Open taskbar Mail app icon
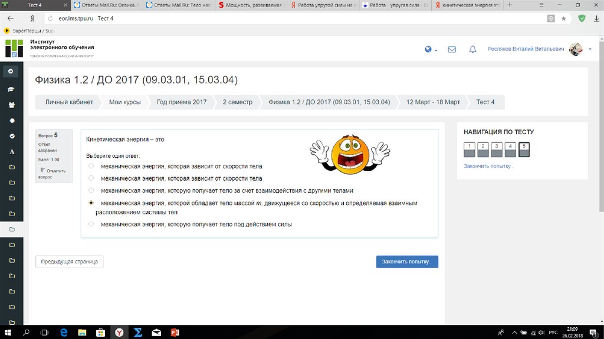The height and width of the screenshot is (339, 604). (156, 332)
